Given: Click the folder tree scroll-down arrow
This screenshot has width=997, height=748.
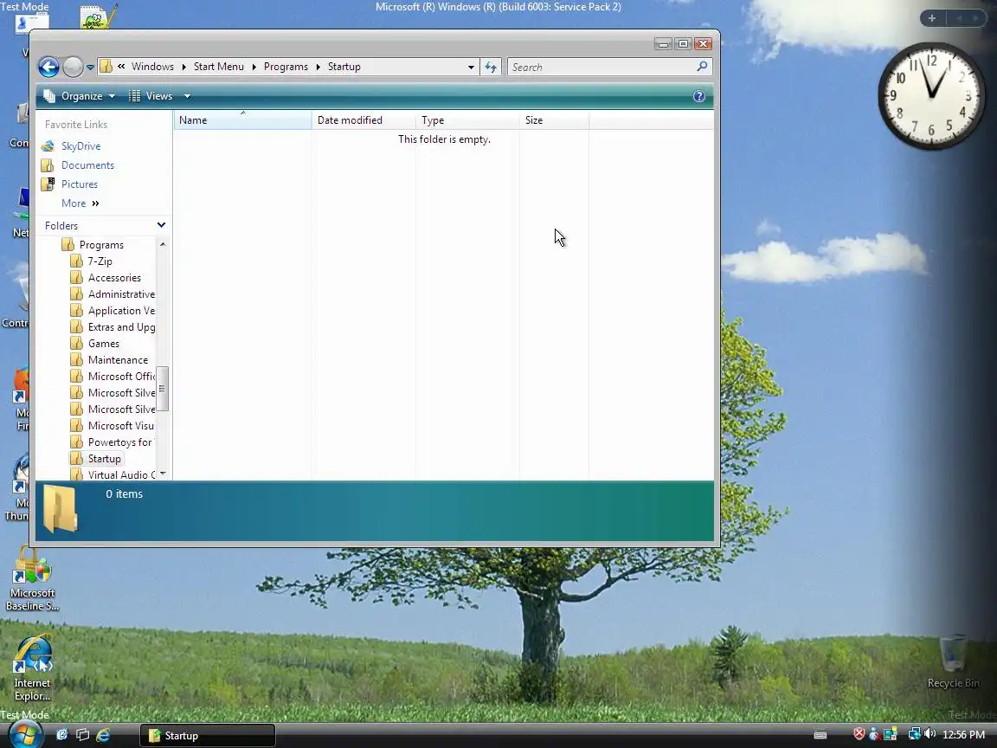Looking at the screenshot, I should pyautogui.click(x=163, y=474).
